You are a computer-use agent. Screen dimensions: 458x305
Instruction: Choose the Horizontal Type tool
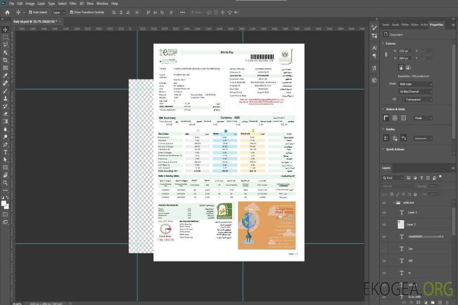pyautogui.click(x=6, y=152)
